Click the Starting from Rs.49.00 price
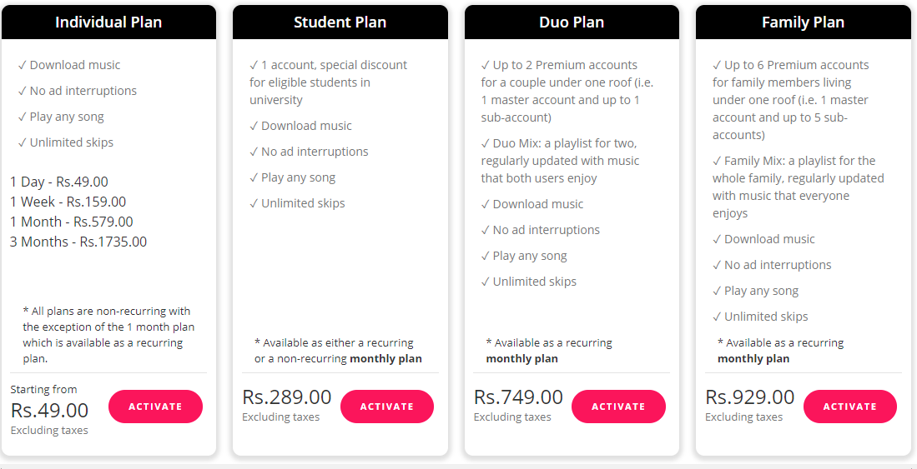Screen dimensions: 917x469 point(50,410)
